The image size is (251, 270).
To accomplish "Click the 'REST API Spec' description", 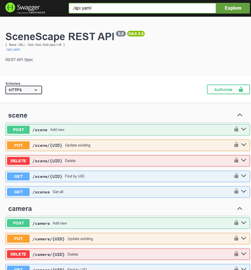I will (19, 60).
